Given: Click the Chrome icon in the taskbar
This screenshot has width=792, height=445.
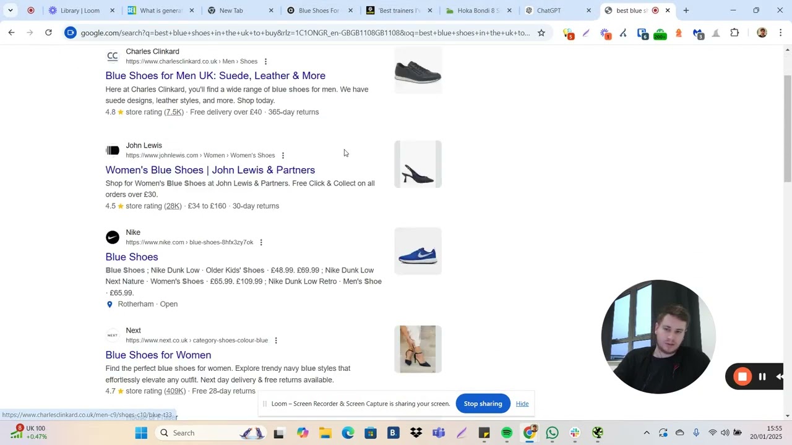Looking at the screenshot, I should point(530,433).
